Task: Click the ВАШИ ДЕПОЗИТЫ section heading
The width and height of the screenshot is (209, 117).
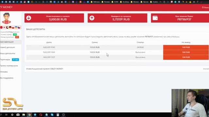Action: [x=36, y=29]
